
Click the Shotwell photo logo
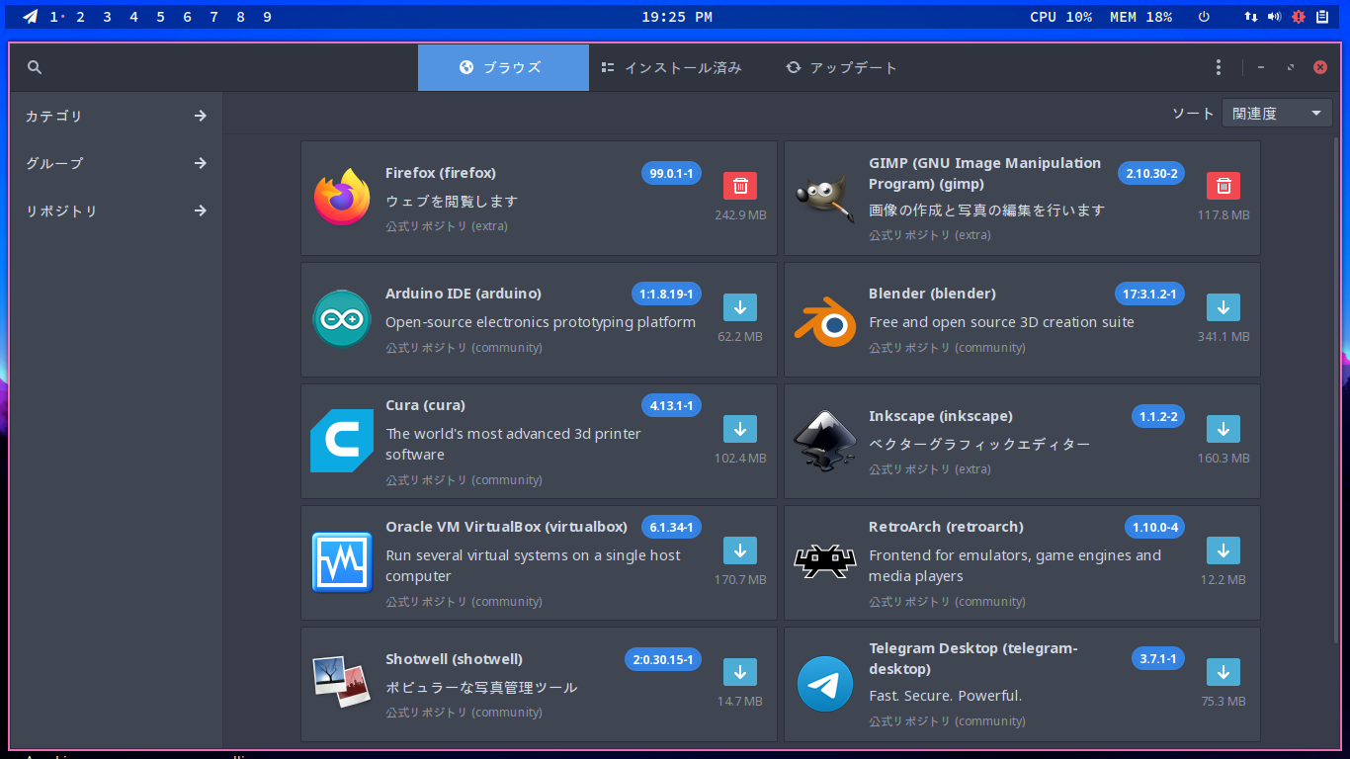tap(342, 682)
